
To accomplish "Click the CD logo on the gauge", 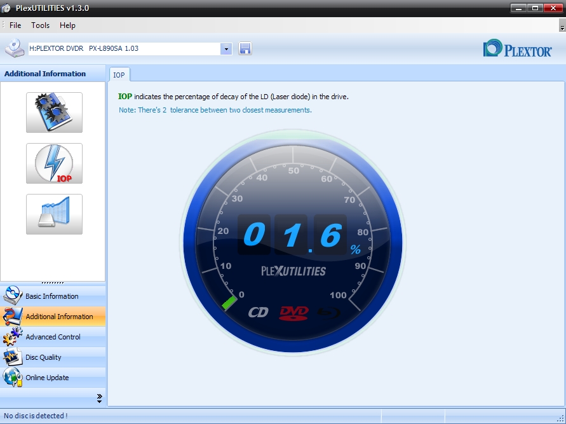I will [x=259, y=312].
